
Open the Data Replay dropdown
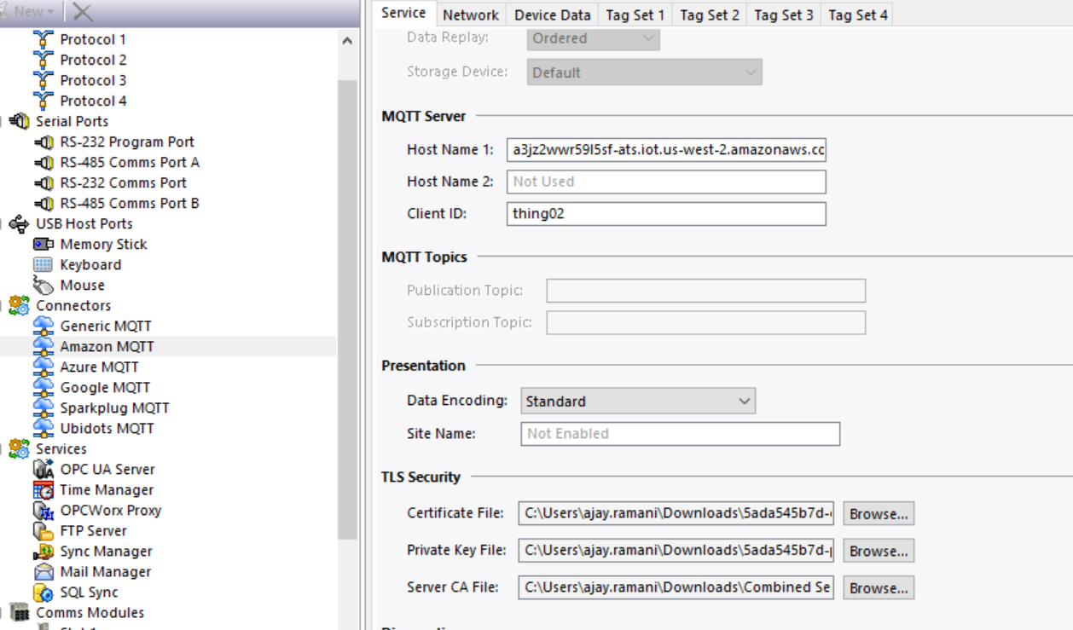click(593, 38)
